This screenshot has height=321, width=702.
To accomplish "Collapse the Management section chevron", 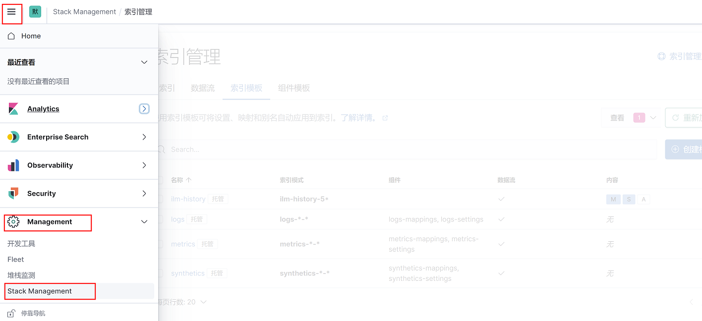I will coord(144,222).
